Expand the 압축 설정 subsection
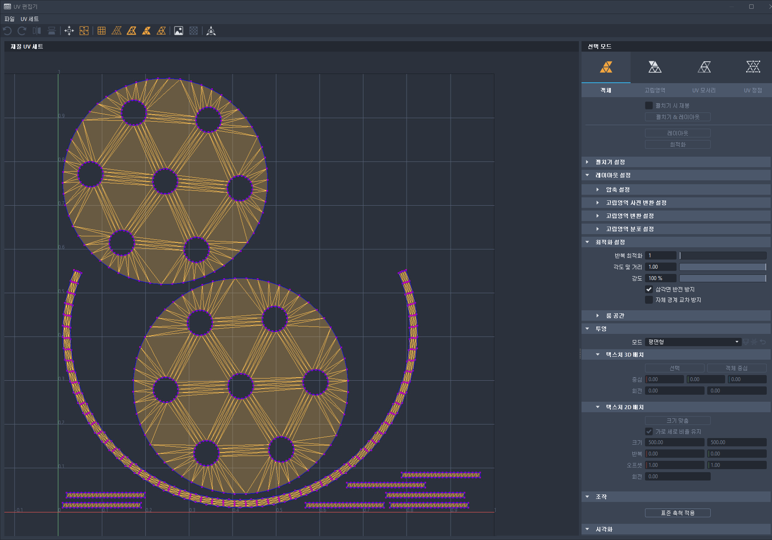Screen dimensions: 772x540 676,189
